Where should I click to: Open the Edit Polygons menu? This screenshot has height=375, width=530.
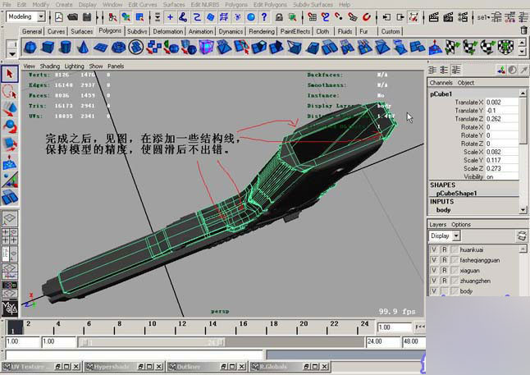pyautogui.click(x=270, y=5)
